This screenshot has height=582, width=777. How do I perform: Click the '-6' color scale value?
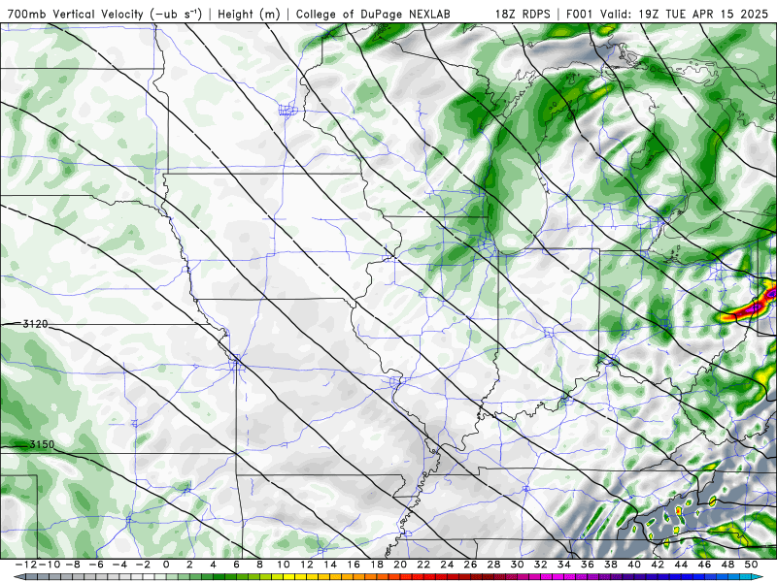click(96, 565)
